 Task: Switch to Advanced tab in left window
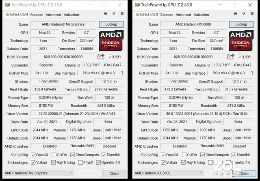pyautogui.click(x=53, y=15)
